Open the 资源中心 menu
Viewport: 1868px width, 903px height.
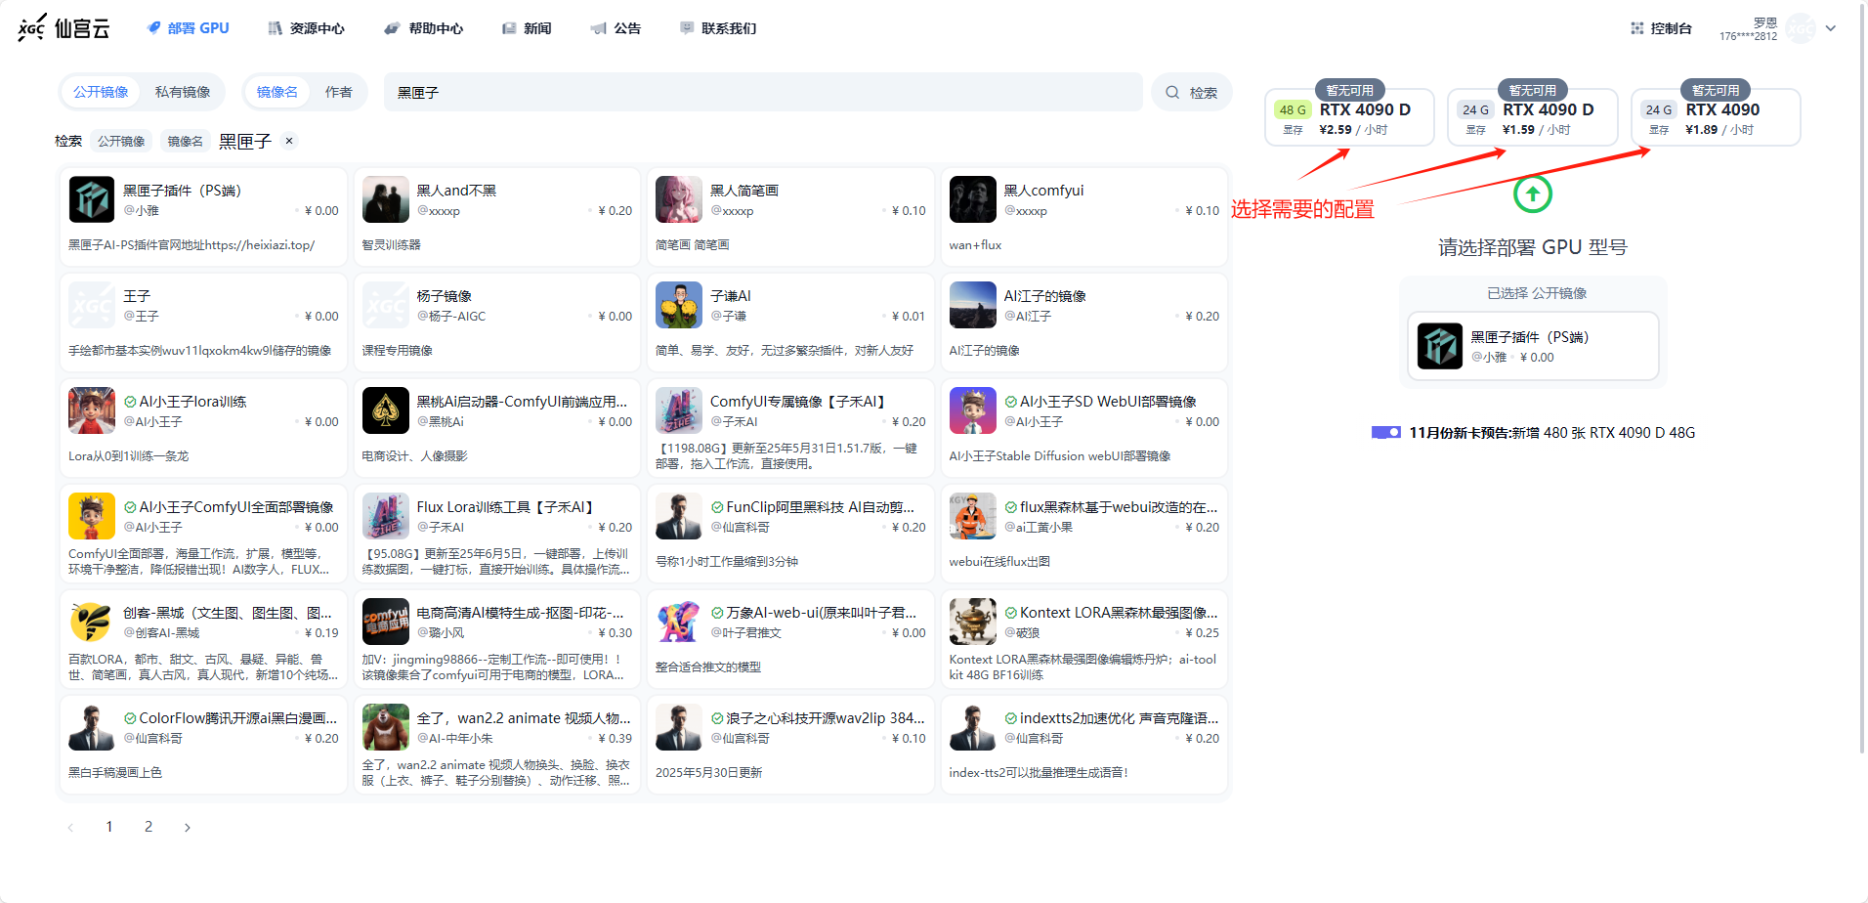[x=306, y=28]
